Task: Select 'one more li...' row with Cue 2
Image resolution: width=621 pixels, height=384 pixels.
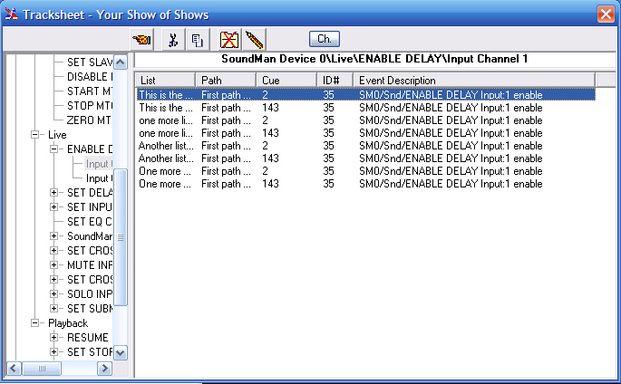Action: (x=365, y=120)
